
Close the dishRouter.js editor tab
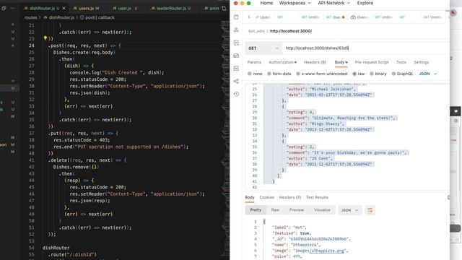pos(64,8)
